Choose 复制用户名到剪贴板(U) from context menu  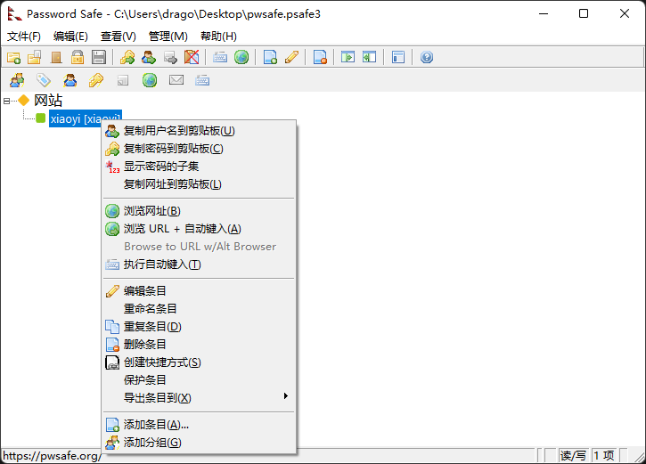tap(199, 131)
